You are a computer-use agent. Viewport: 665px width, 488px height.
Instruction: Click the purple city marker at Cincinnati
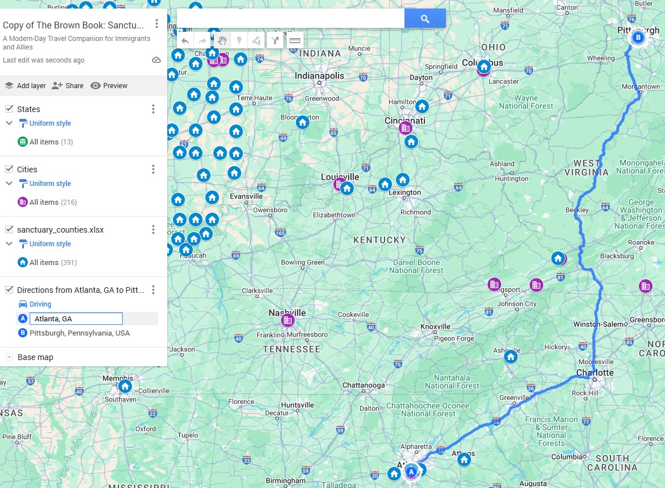pyautogui.click(x=405, y=127)
